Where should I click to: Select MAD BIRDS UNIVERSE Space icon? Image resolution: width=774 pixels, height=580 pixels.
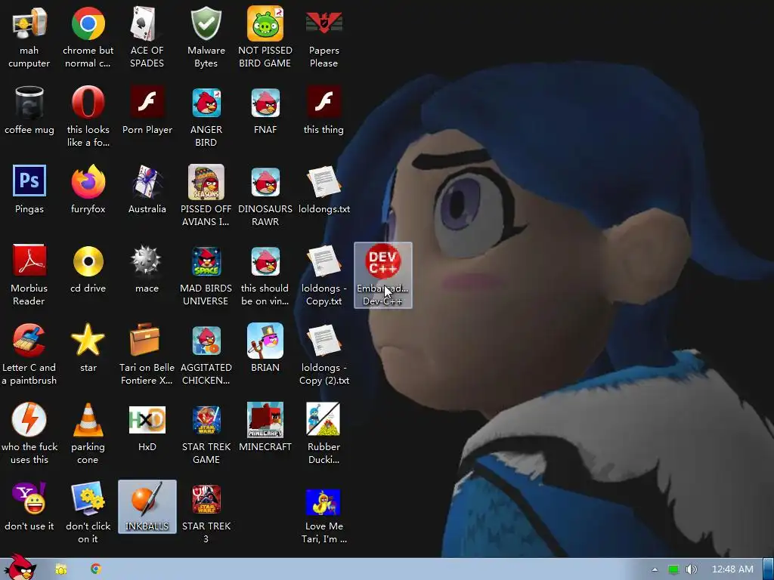click(x=206, y=275)
